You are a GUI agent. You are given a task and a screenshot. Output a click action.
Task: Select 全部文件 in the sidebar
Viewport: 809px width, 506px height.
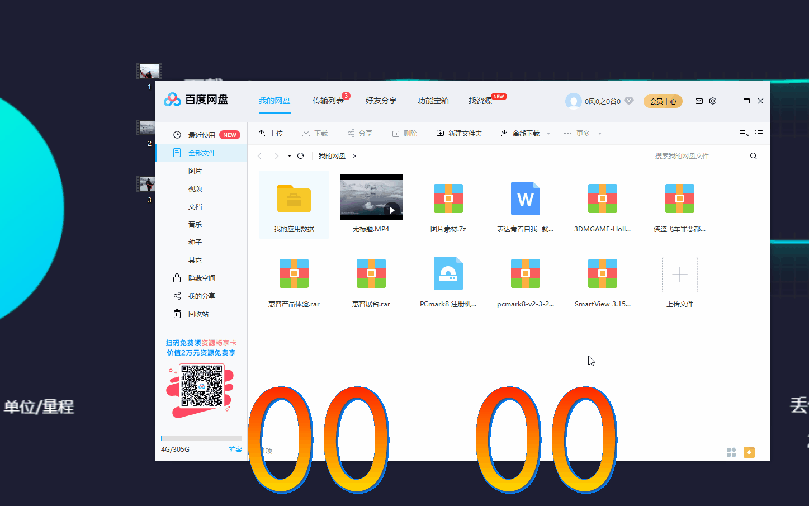pos(201,153)
